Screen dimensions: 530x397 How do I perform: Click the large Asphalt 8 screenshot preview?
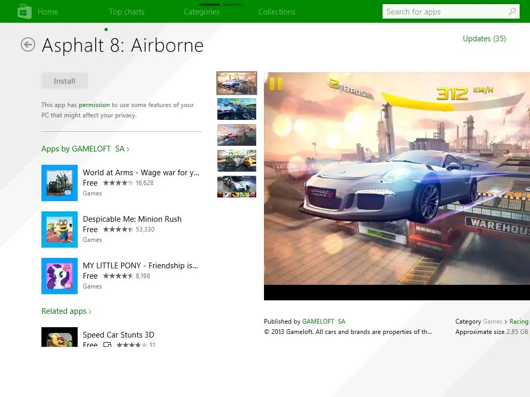[x=397, y=186]
